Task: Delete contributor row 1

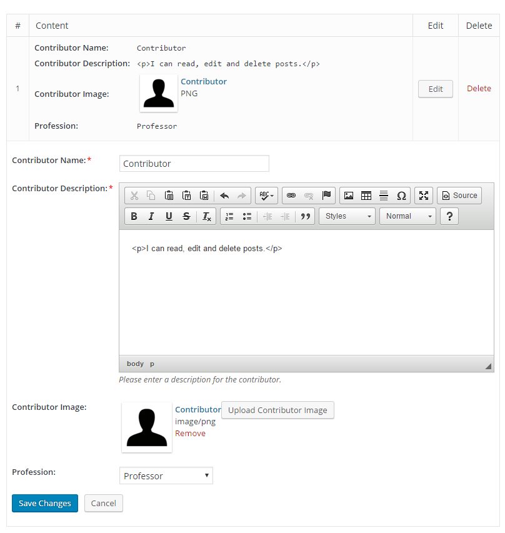Action: pyautogui.click(x=479, y=88)
